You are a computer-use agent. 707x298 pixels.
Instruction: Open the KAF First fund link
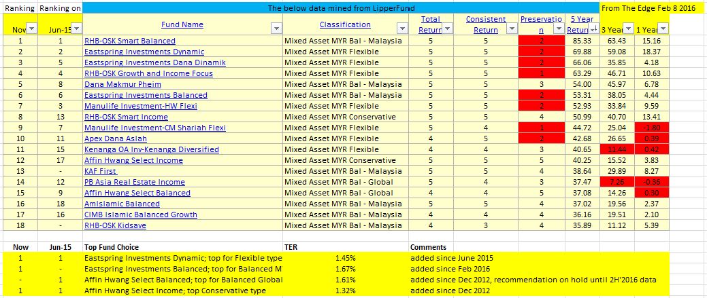tap(101, 171)
